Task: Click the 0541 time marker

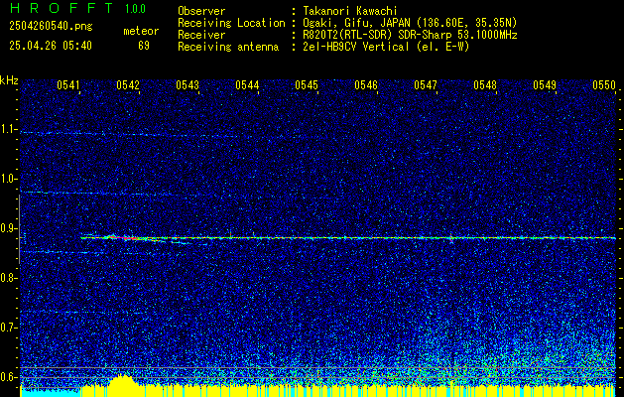Action: click(68, 84)
